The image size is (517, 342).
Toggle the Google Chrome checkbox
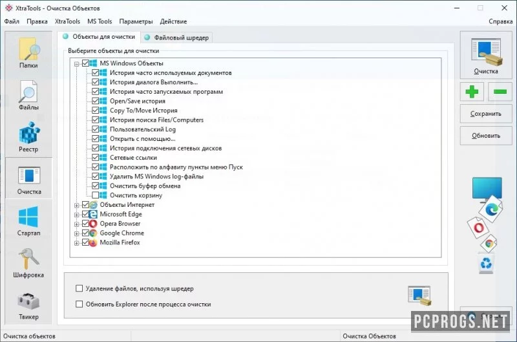tap(85, 233)
